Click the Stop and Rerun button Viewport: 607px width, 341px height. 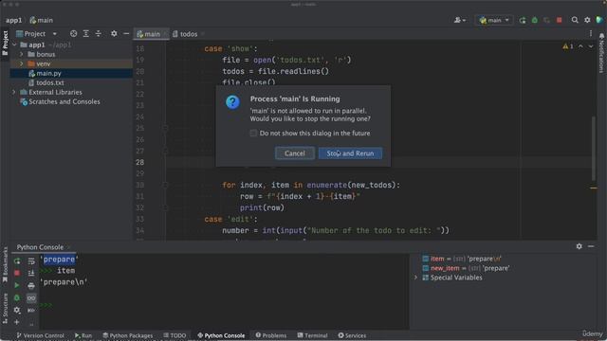point(350,153)
